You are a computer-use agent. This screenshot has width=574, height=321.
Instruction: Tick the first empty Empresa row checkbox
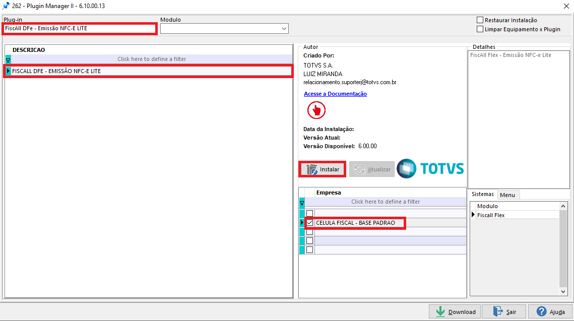click(310, 213)
